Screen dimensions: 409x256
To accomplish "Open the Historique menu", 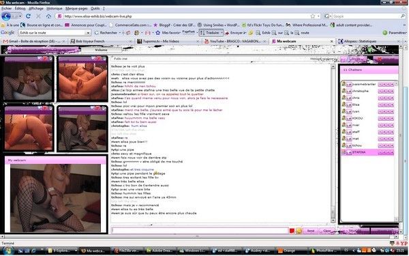I will (x=55, y=8).
